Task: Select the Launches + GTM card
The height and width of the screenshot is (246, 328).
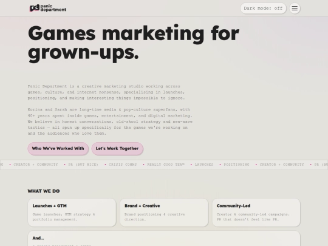Action: (x=72, y=213)
